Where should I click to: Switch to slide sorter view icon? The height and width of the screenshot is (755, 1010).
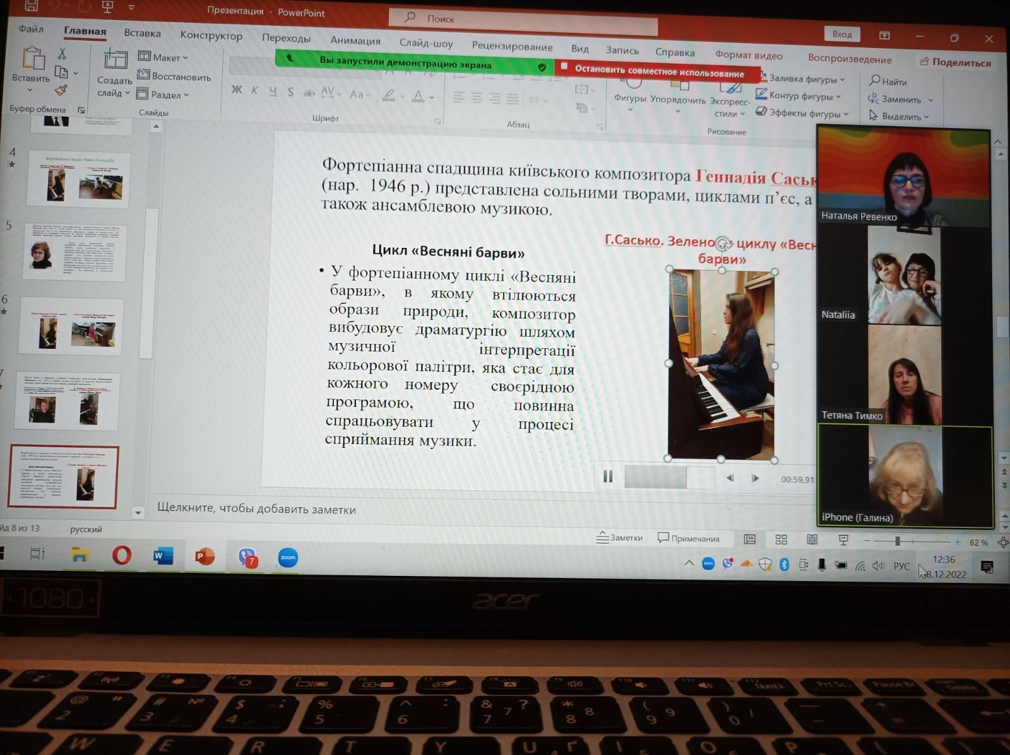tap(781, 539)
